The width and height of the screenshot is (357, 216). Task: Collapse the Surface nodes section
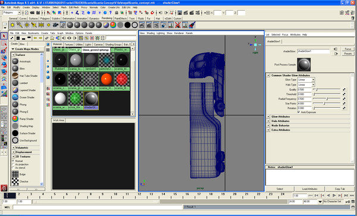click(14, 55)
